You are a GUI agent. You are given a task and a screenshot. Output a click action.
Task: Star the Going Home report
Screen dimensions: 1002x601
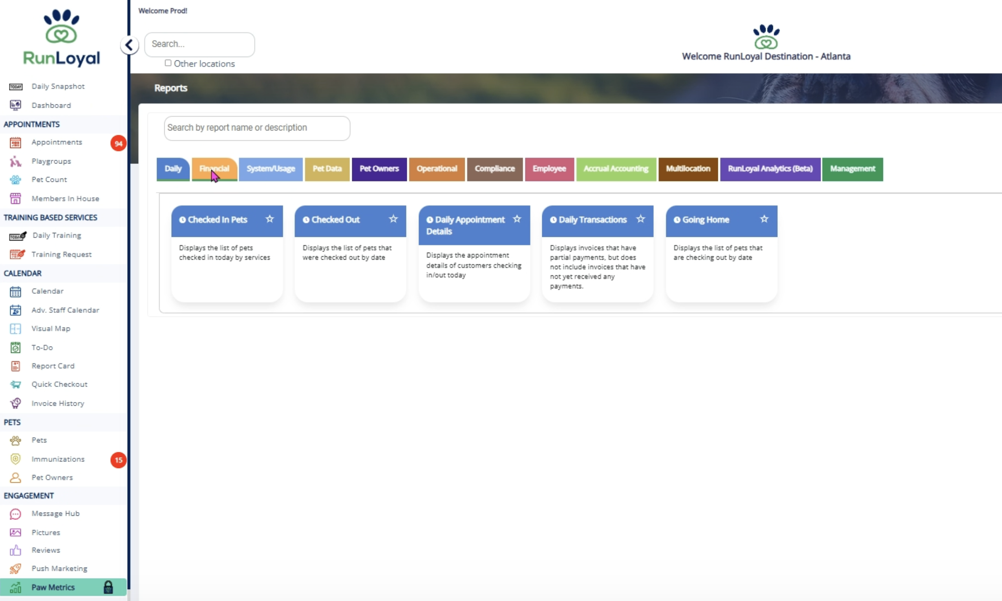[764, 219]
